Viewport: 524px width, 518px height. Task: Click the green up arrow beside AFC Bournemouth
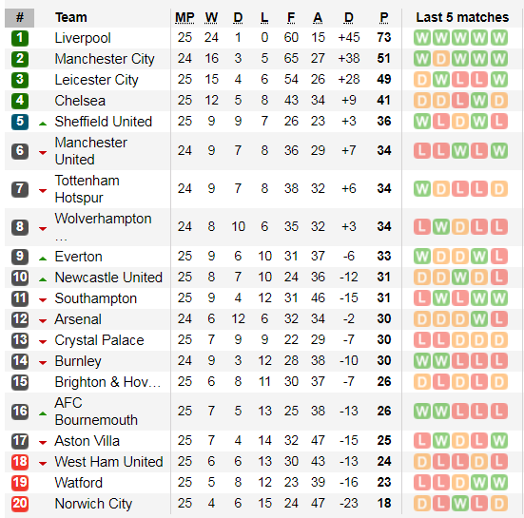click(43, 413)
